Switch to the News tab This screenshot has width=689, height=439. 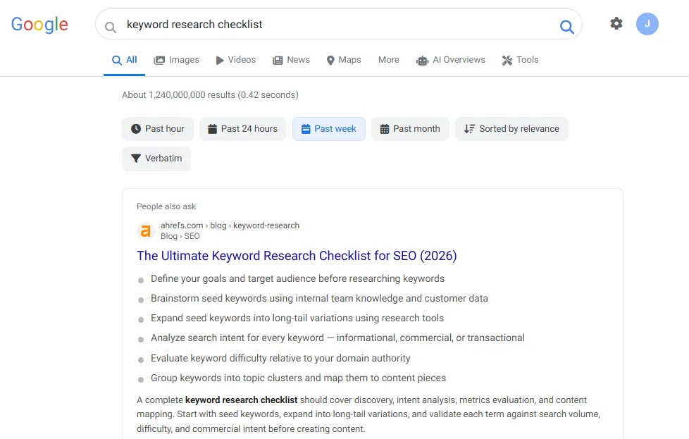(x=291, y=60)
